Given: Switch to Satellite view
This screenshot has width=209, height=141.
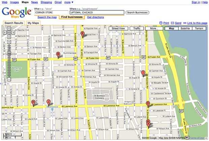Looking at the screenshot, I should [185, 29].
